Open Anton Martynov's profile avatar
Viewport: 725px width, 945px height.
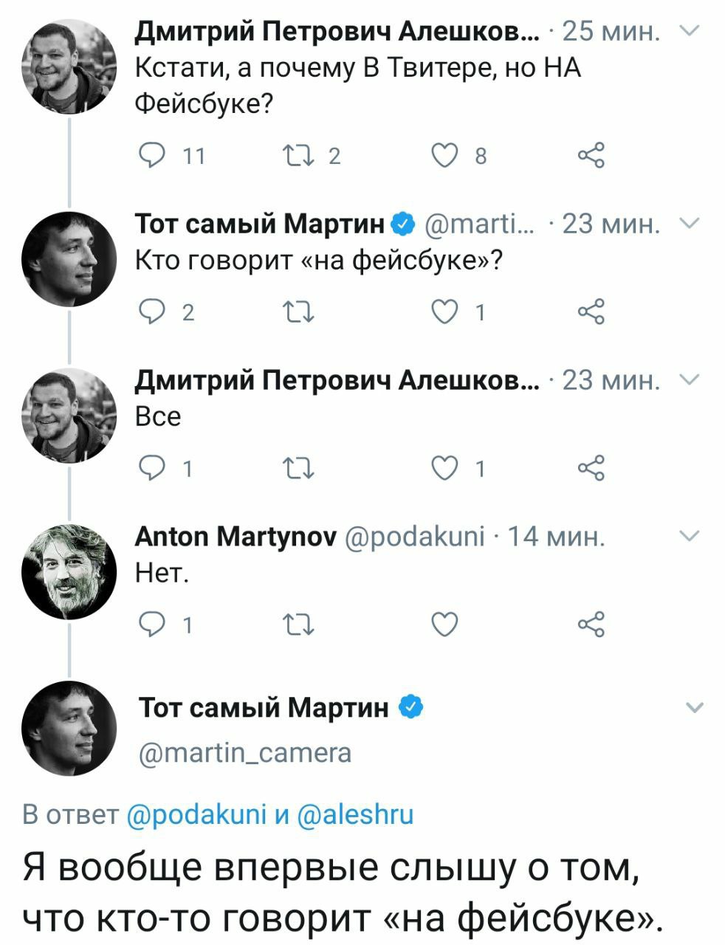pyautogui.click(x=69, y=568)
